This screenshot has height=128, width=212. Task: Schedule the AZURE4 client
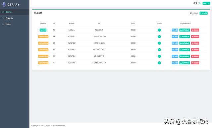[x=185, y=56]
